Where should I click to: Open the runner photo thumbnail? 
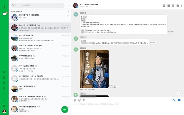[x=94, y=69]
